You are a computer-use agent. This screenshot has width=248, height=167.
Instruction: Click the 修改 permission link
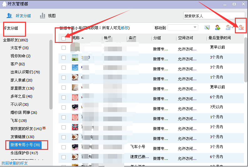point(124,28)
